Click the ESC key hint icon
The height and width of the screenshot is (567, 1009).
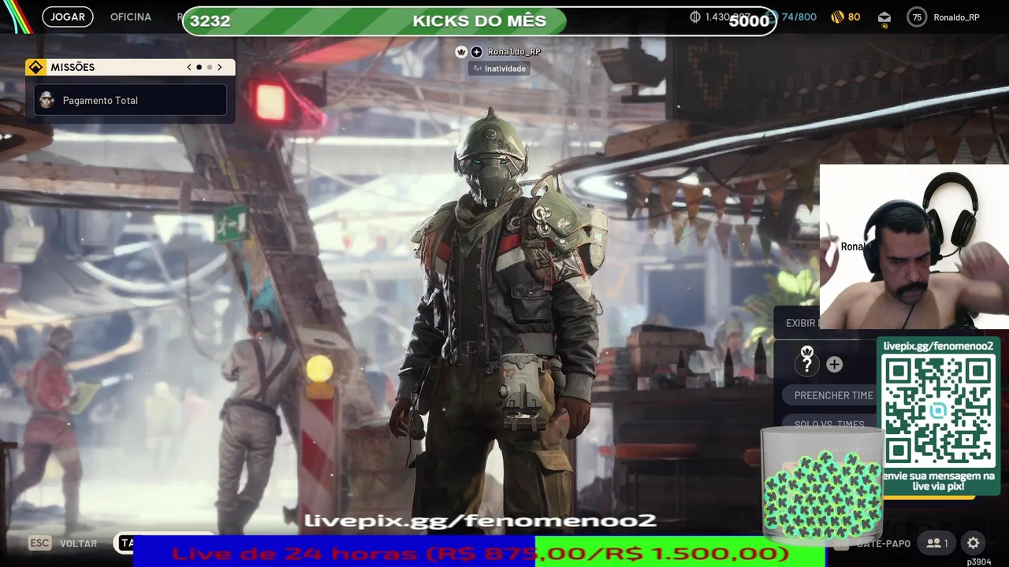point(39,543)
